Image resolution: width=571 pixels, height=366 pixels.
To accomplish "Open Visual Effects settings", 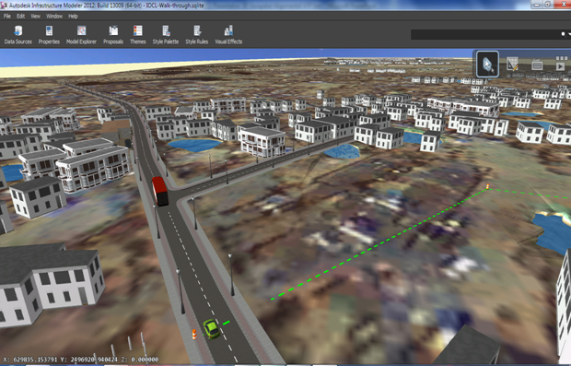I will coord(228,35).
